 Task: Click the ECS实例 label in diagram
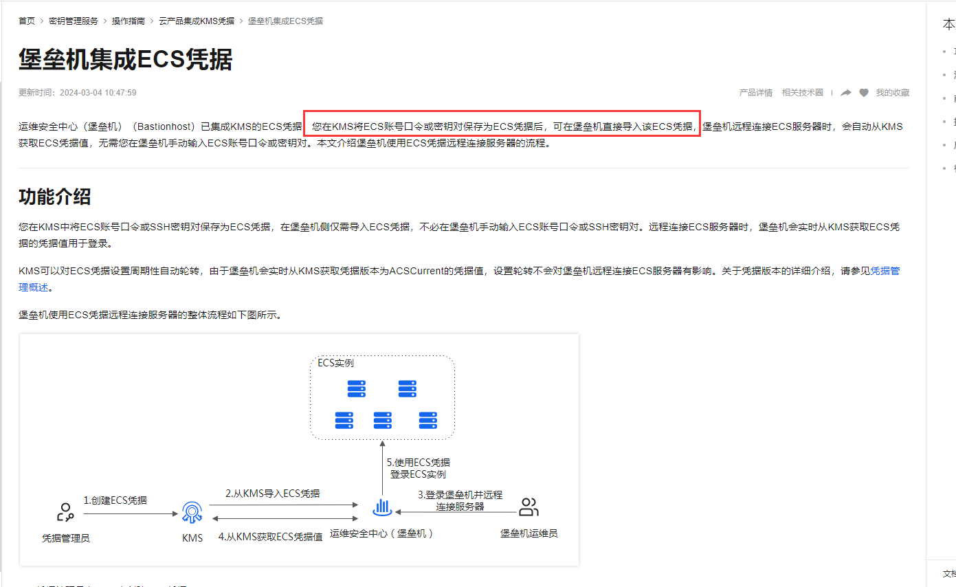click(335, 363)
